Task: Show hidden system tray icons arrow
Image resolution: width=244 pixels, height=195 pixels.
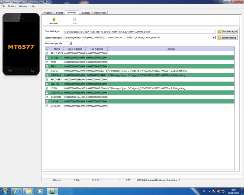Action: [x=209, y=191]
